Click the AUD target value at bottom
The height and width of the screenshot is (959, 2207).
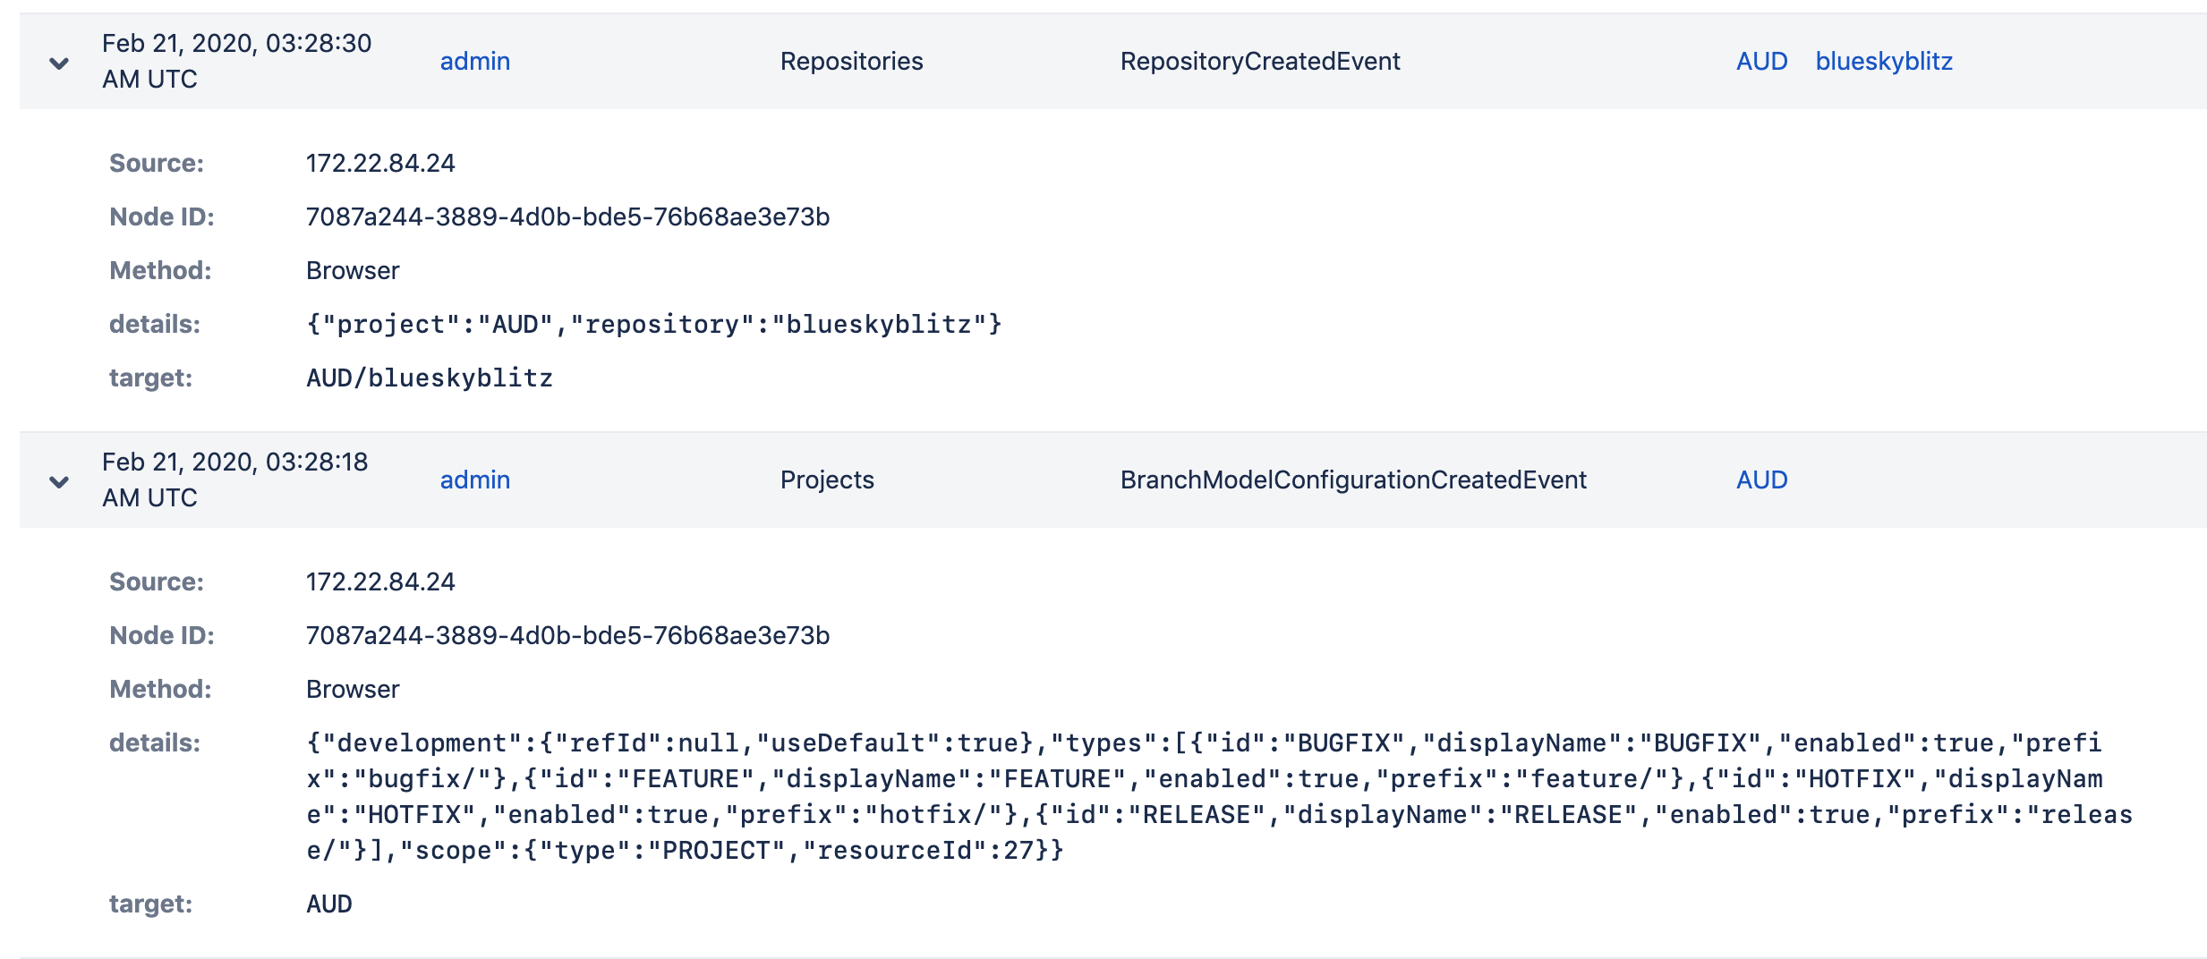(x=329, y=904)
